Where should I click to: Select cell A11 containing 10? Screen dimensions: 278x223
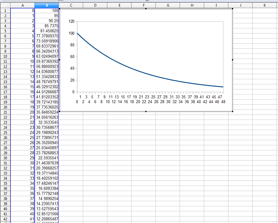(22, 61)
